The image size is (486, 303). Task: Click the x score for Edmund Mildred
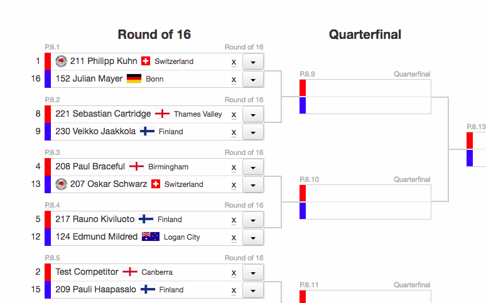tap(234, 238)
